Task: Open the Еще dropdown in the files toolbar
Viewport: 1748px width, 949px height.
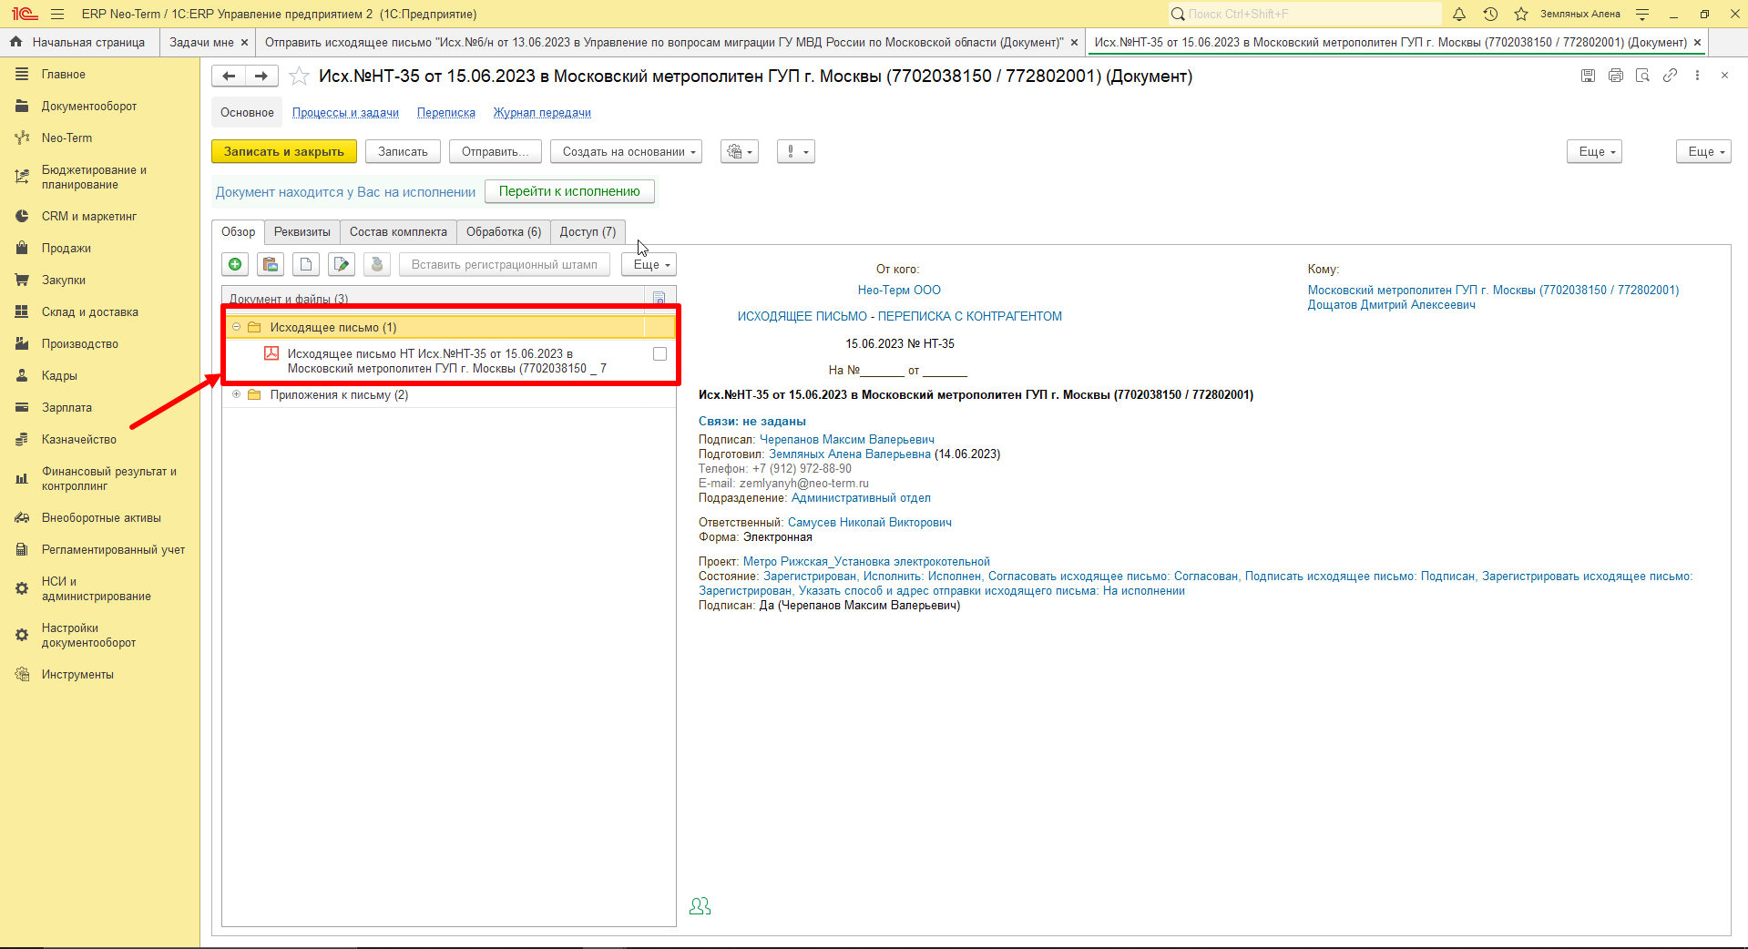Action: (649, 264)
